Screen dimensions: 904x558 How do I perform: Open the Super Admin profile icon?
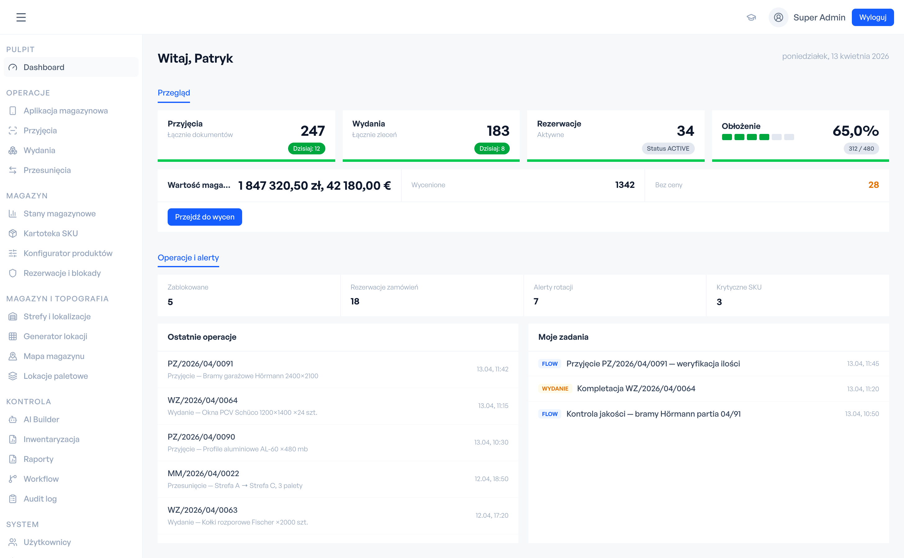click(778, 17)
